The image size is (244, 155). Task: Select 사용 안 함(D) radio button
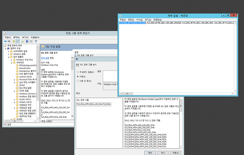coord(78,81)
